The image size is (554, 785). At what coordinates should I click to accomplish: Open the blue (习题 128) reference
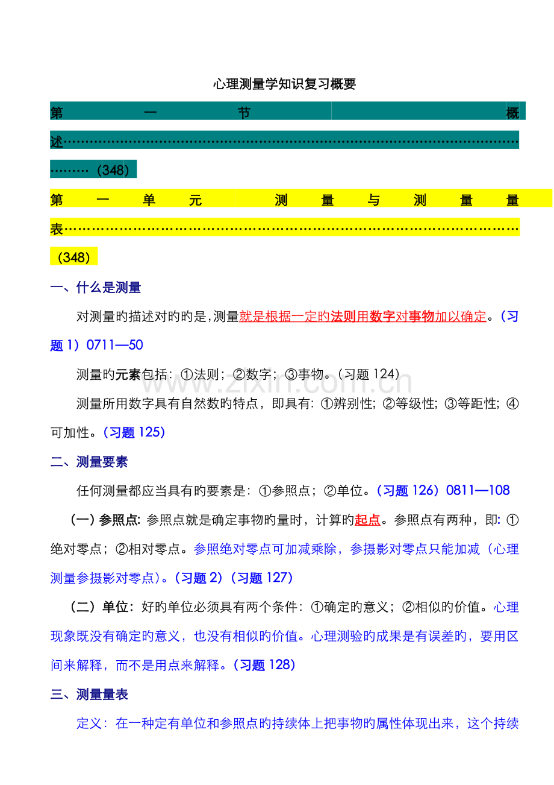pyautogui.click(x=264, y=665)
